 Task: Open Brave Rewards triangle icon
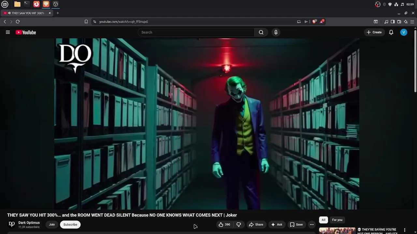click(x=322, y=21)
